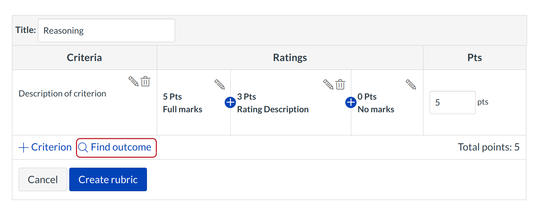Select the Description of criterion text
Image resolution: width=545 pixels, height=214 pixels.
click(62, 94)
